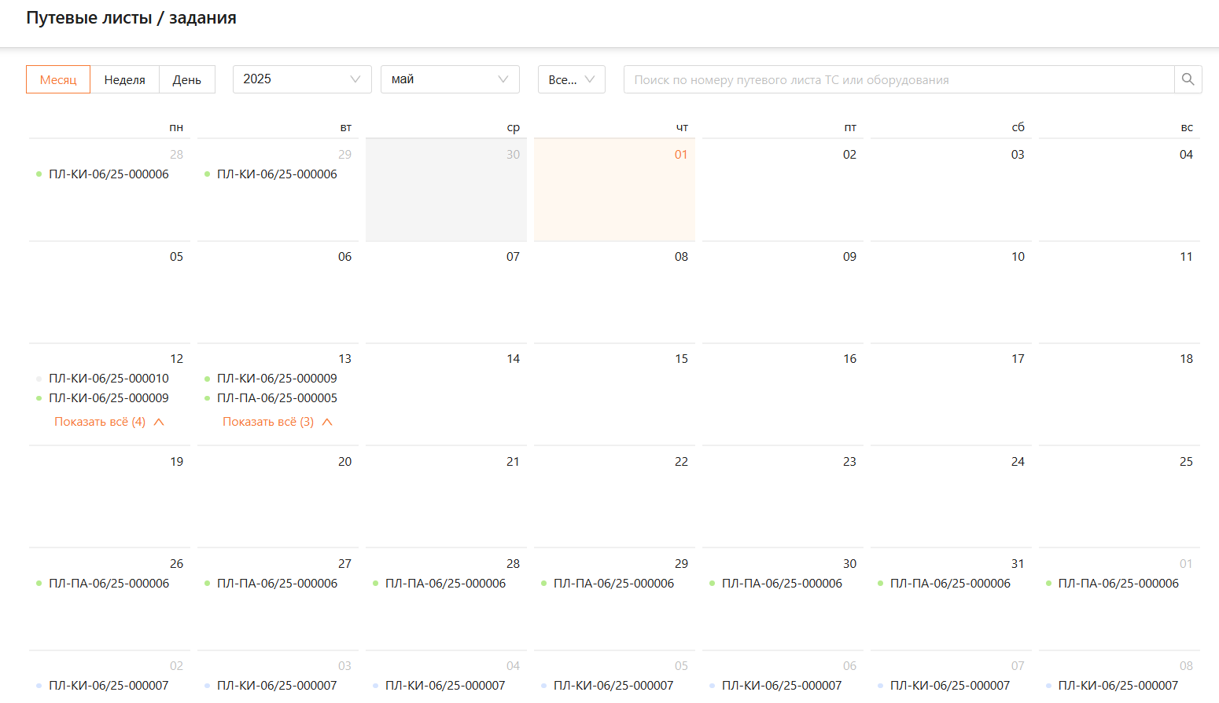The image size is (1219, 703).
Task: Expand Показать всё (4) on day 12
Action: 100,422
